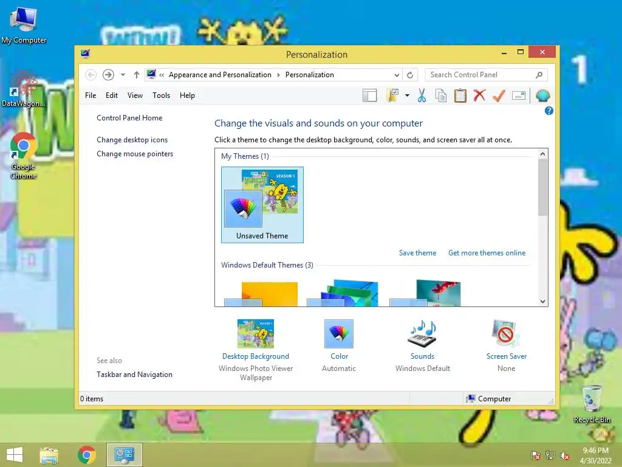The height and width of the screenshot is (467, 622).
Task: Open Control Panel Home link
Action: pos(129,118)
